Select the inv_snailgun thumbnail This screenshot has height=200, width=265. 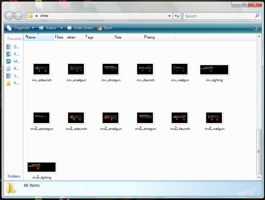tap(76, 69)
